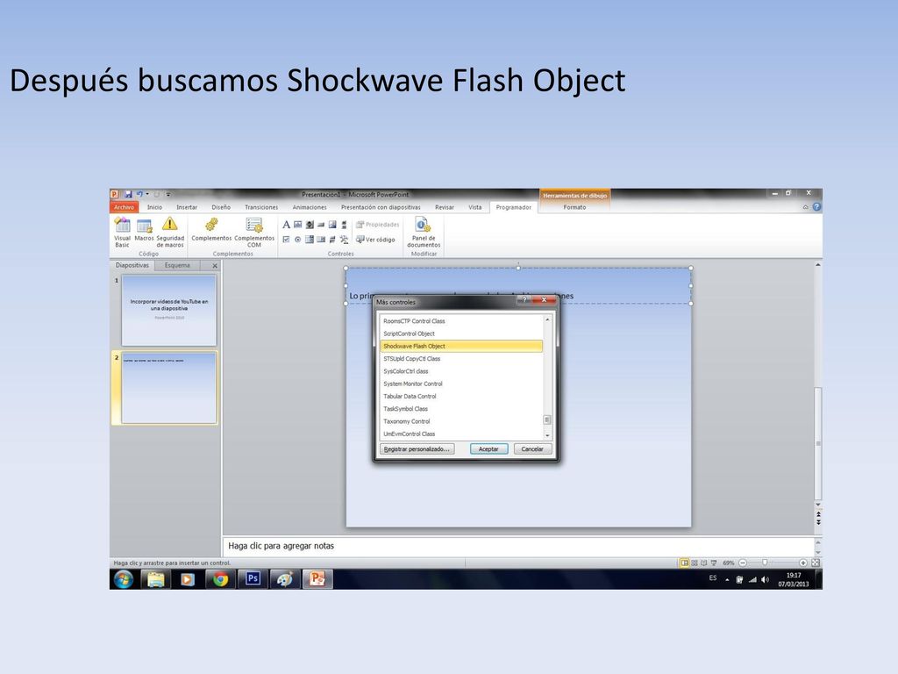The image size is (898, 674).
Task: Switch to the Inicio ribbon tab
Action: (x=154, y=207)
